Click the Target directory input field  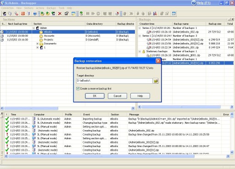114,81
